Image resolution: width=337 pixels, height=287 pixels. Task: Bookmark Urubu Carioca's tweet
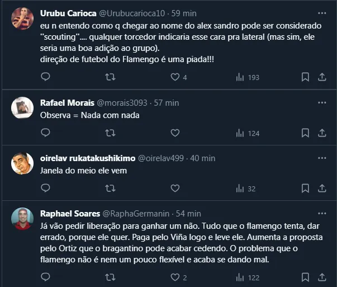305,77
